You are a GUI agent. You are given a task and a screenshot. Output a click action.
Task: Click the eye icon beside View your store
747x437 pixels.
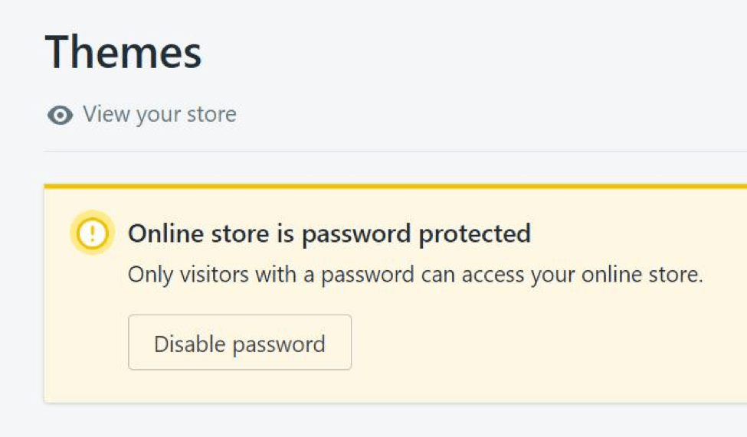[61, 116]
